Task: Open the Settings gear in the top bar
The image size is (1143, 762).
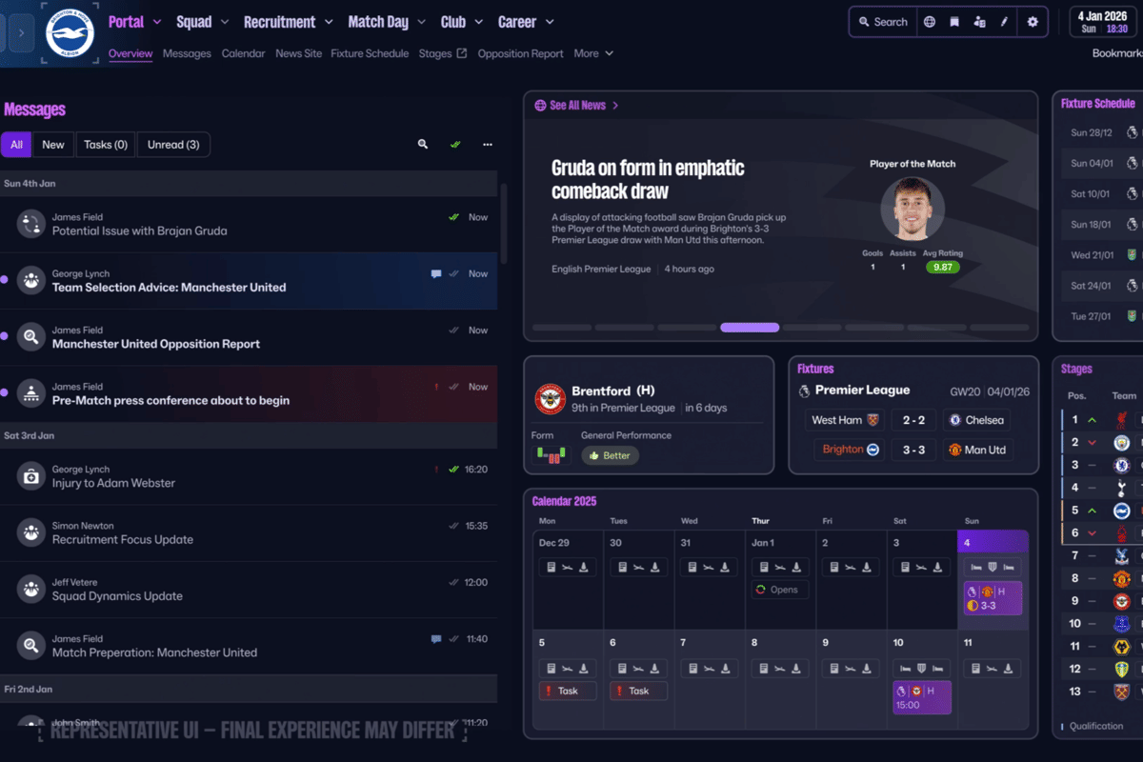Action: 1033,21
